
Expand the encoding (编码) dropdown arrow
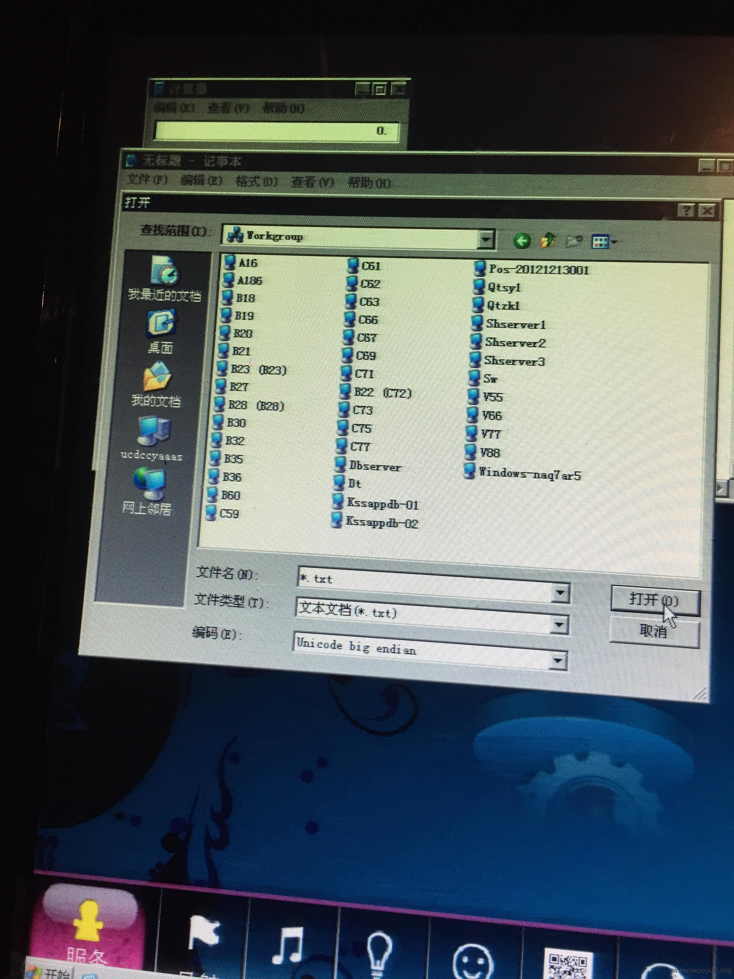pyautogui.click(x=558, y=661)
